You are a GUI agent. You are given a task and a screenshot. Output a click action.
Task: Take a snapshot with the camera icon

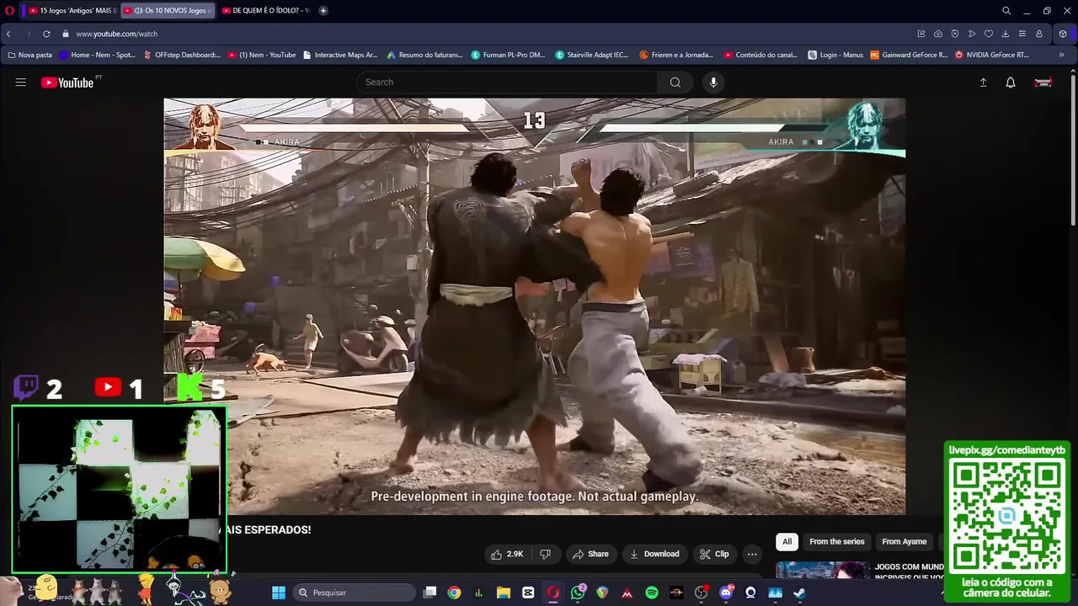(x=938, y=34)
